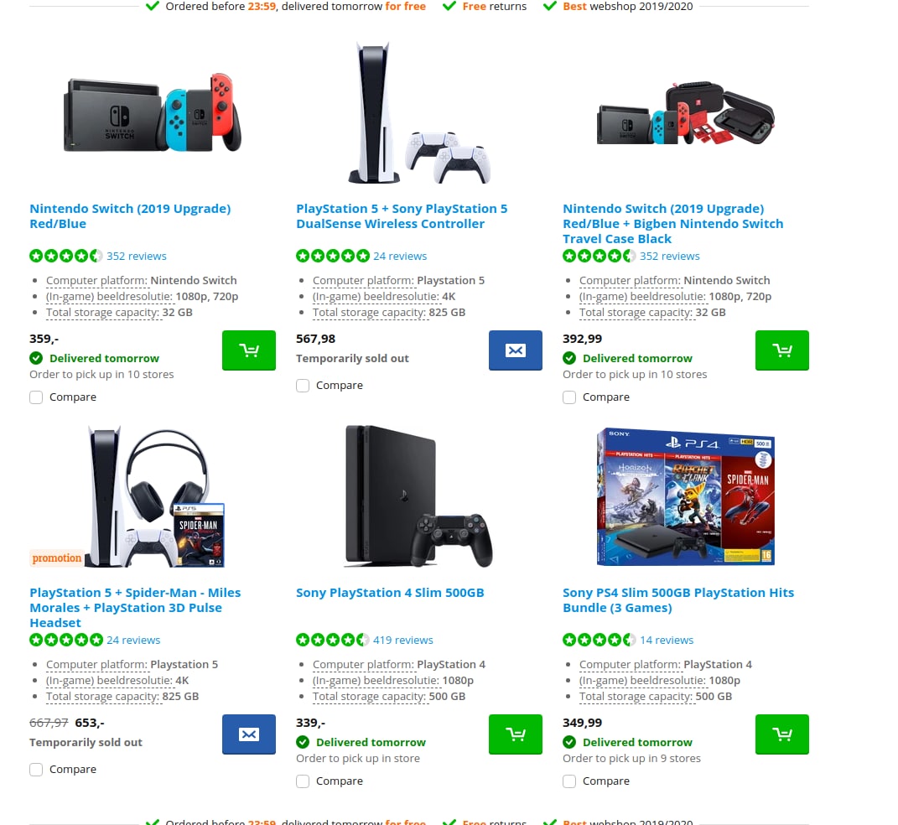This screenshot has height=825, width=898.
Task: Add Sony PlayStation 4 Slim 500GB to cart
Action: pyautogui.click(x=515, y=734)
